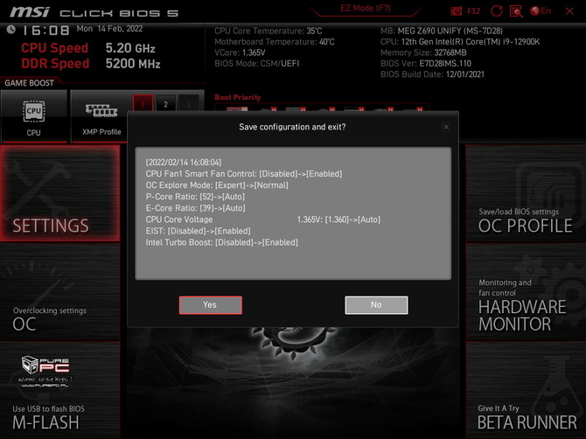This screenshot has height=439, width=586.
Task: Open OC PROFILE save/load section
Action: [526, 192]
